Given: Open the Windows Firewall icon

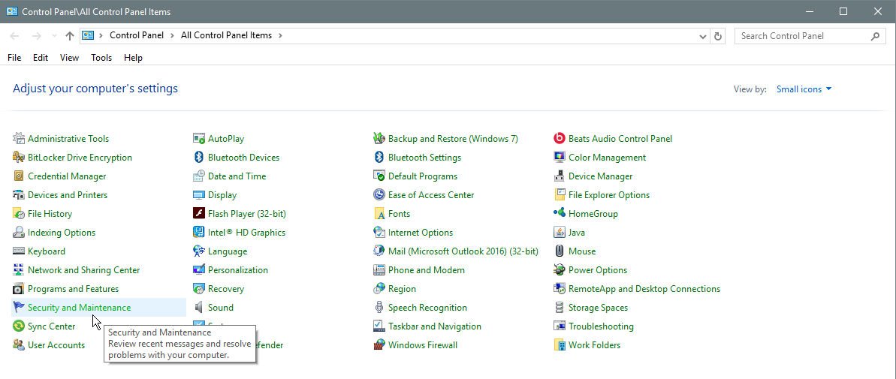Looking at the screenshot, I should point(379,345).
